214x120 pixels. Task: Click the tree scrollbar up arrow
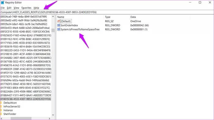coord(53,17)
